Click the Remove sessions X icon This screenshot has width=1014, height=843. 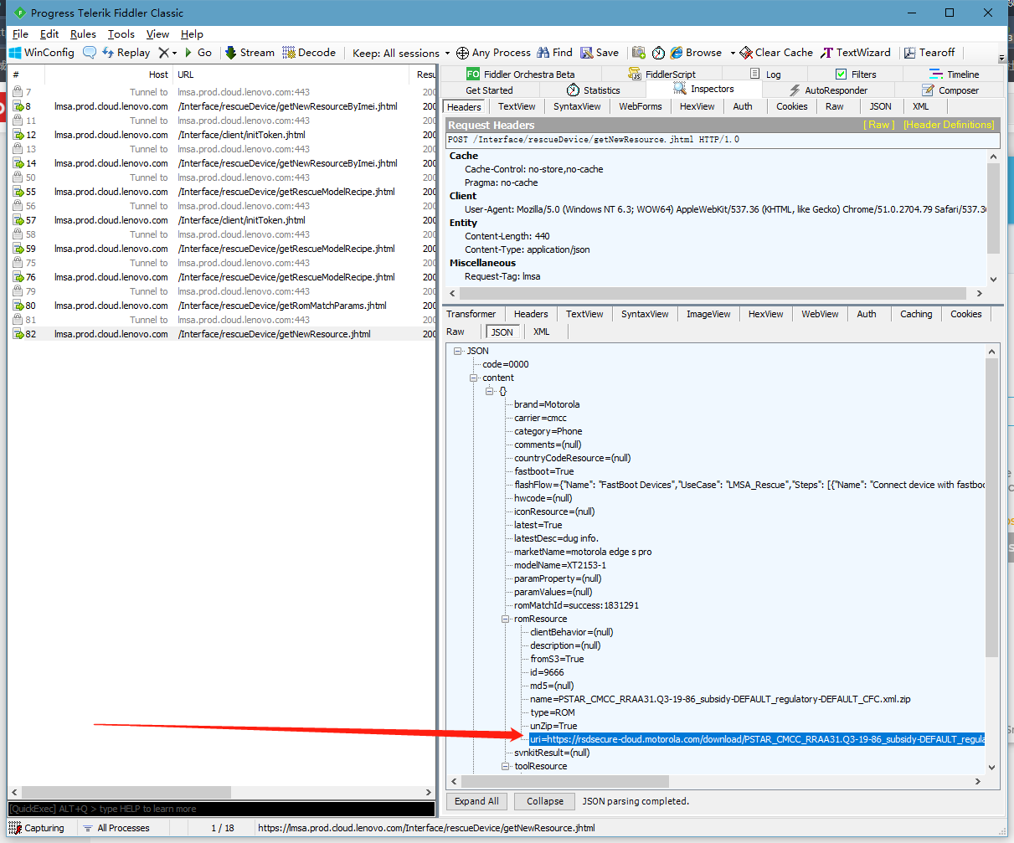pyautogui.click(x=164, y=52)
